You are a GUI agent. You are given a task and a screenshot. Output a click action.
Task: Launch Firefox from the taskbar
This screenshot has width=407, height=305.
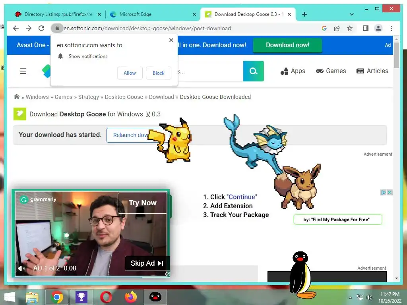(130, 297)
